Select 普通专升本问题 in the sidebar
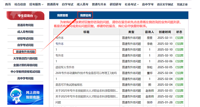200x107 pixels. tap(25, 52)
